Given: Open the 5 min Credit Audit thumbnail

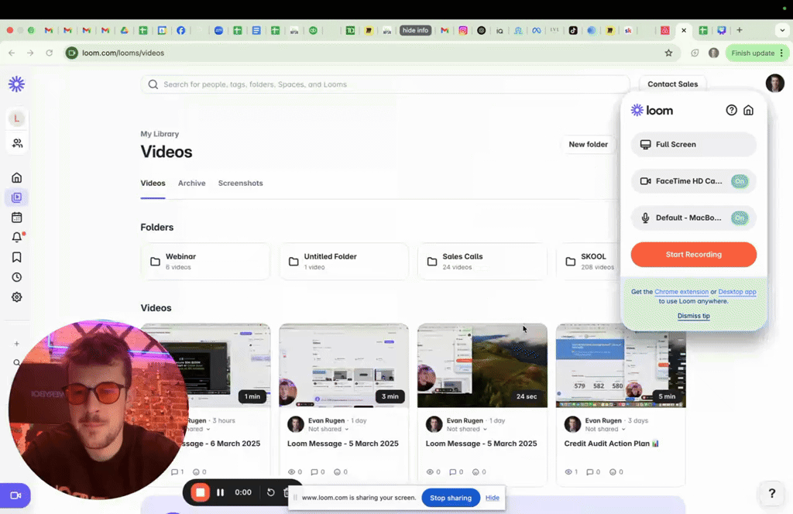Looking at the screenshot, I should coord(620,369).
